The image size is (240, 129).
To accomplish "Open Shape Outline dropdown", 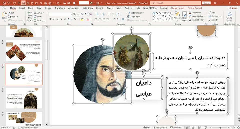I will pos(197,16).
